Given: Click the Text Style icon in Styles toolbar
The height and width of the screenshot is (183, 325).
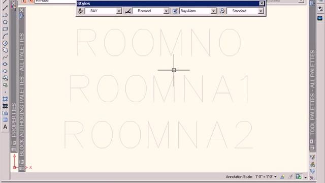Looking at the screenshot, I should click(81, 11).
